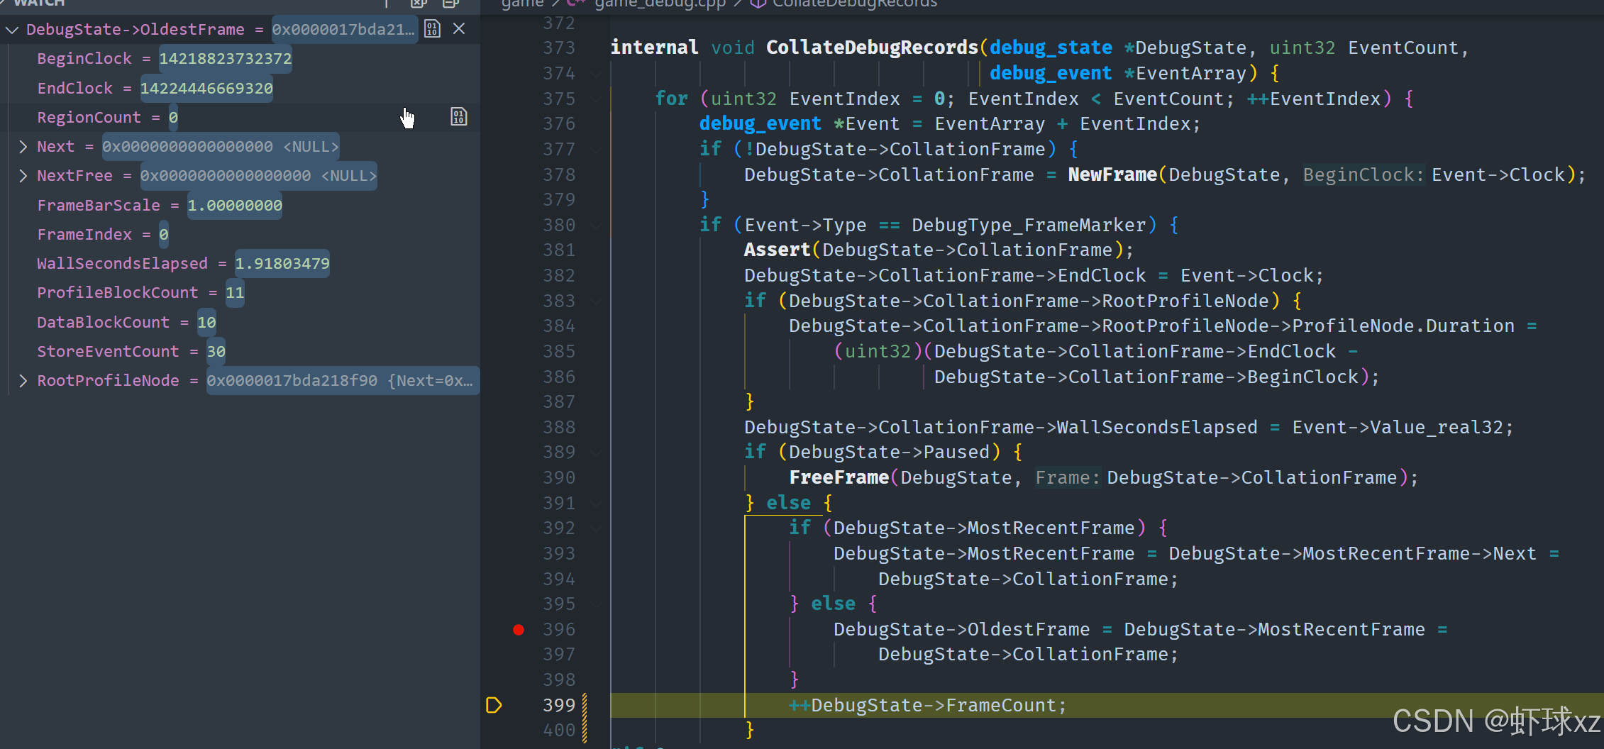Viewport: 1604px width, 749px height.
Task: View binary data for RegionCount row
Action: [x=459, y=117]
